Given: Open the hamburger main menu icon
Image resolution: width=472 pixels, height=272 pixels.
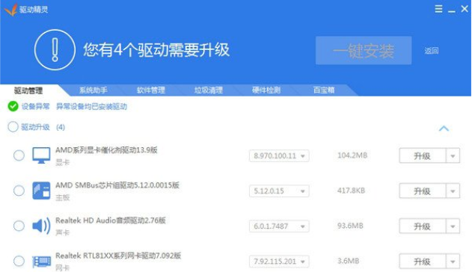Looking at the screenshot, I should (x=438, y=9).
